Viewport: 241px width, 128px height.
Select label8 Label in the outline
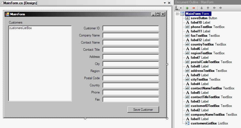click(200, 66)
